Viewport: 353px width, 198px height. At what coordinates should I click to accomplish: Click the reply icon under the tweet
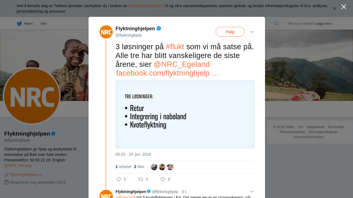(119, 179)
